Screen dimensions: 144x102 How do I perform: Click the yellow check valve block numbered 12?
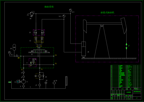tap(39, 40)
